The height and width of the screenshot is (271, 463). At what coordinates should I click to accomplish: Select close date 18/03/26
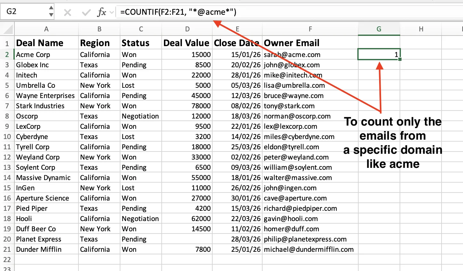click(237, 116)
